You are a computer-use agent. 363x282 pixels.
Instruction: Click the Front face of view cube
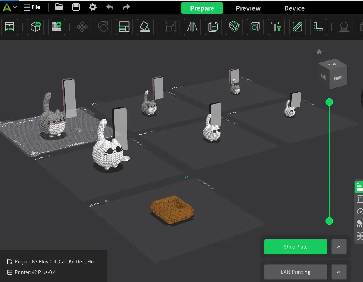[x=338, y=78]
